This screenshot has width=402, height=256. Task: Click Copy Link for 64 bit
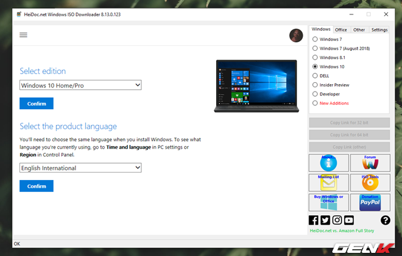[349, 135]
